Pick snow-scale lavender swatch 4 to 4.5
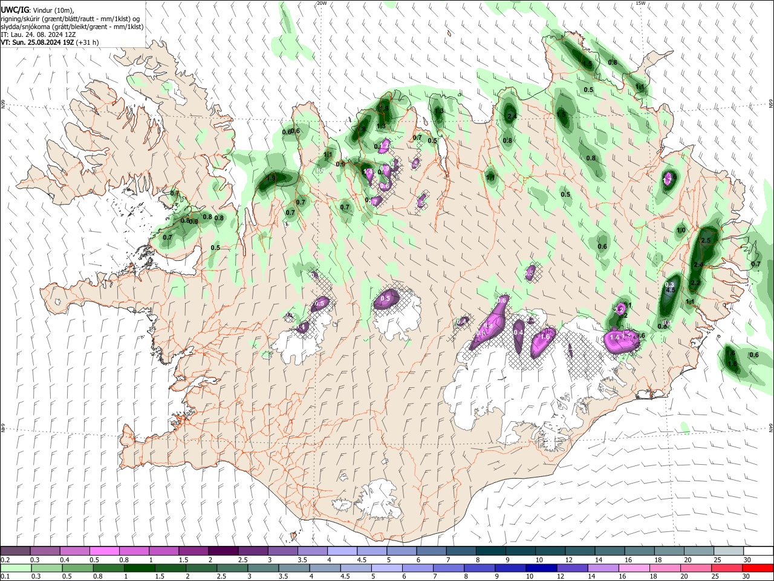774x581 pixels. (342, 551)
